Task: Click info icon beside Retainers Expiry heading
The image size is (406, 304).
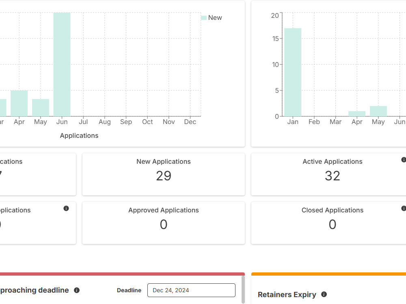Action: coord(324,294)
